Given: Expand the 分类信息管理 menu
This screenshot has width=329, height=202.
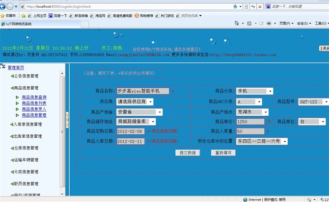Looking at the screenshot, I should click(x=25, y=172).
